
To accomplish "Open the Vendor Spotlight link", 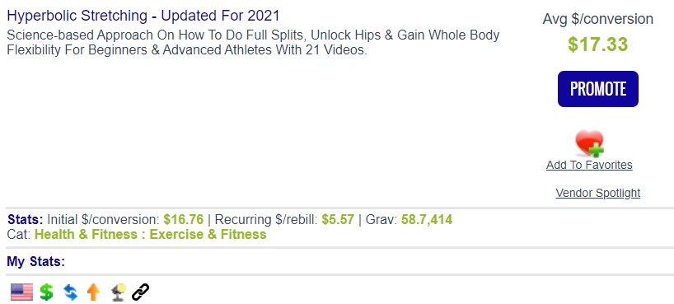I will (598, 193).
